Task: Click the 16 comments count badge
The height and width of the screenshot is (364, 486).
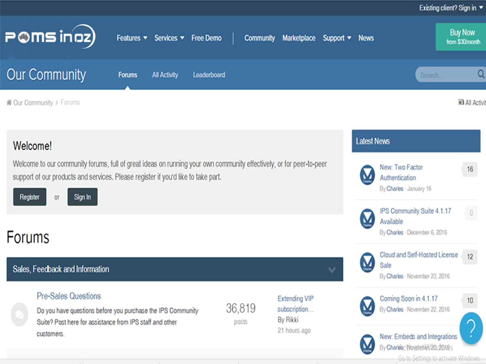Action: pyautogui.click(x=470, y=169)
